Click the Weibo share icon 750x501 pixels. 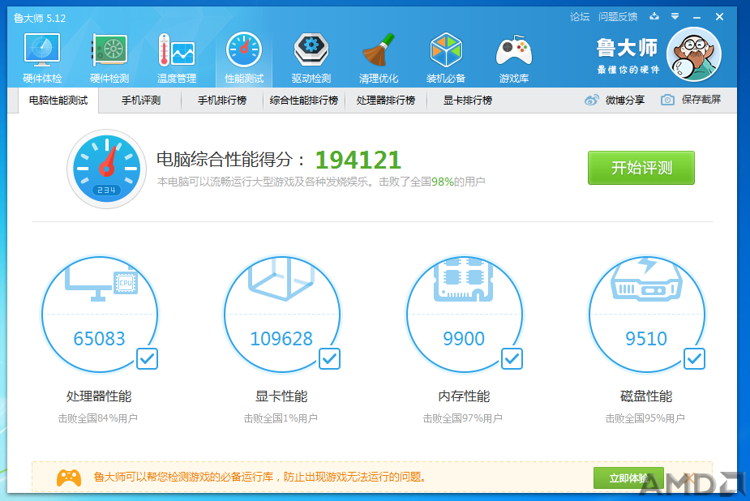point(592,100)
